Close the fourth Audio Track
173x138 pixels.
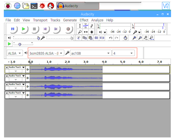7,93
